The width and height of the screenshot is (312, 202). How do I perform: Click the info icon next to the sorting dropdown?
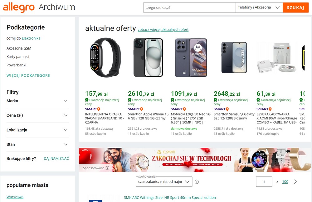(x=197, y=181)
